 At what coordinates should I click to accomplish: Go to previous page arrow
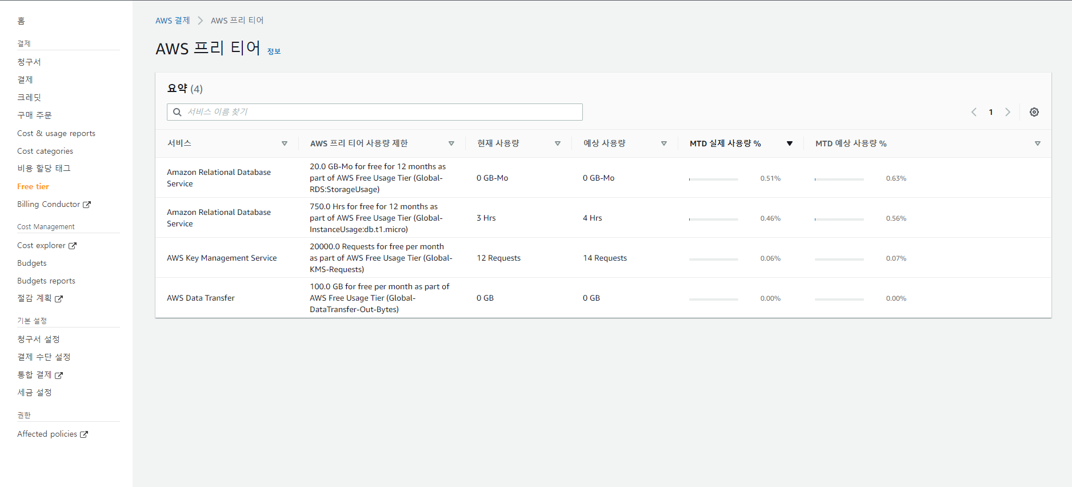coord(974,112)
